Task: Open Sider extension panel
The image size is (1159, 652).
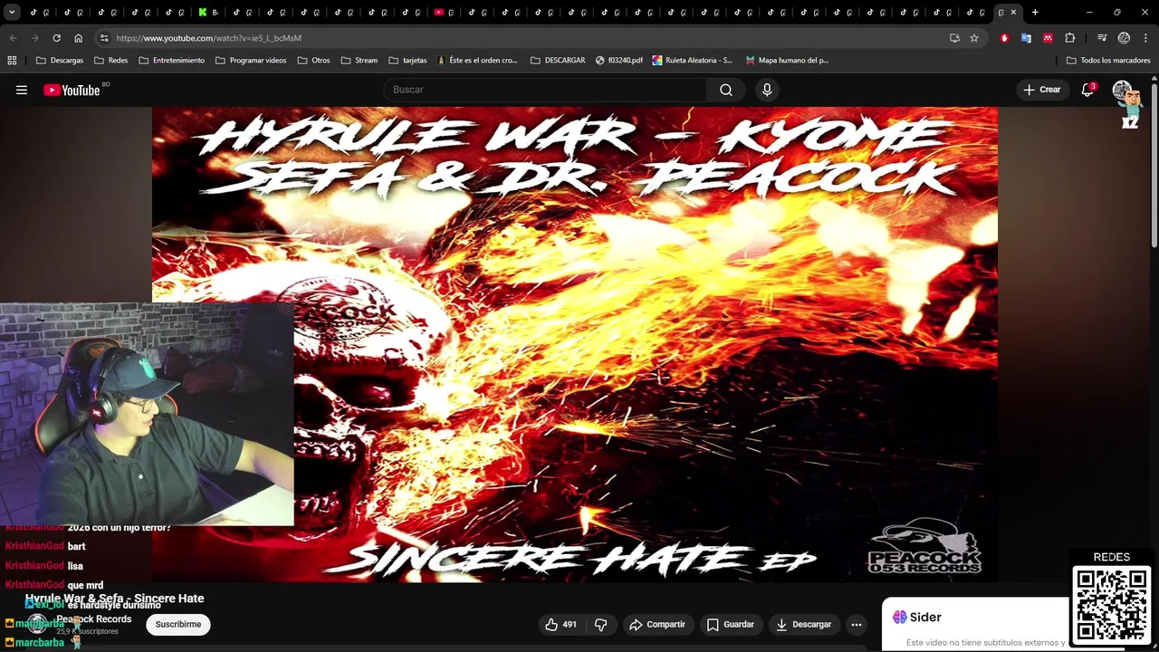Action: 917,617
